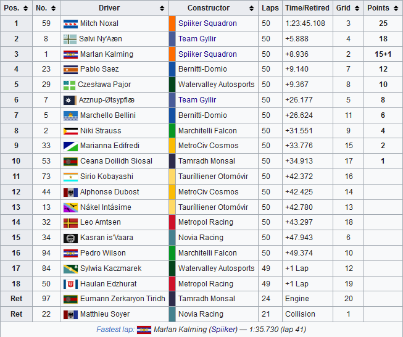Viewport: 403px width, 337px height.
Task: Click Leo Arntsen's flag icon
Action: pyautogui.click(x=70, y=223)
